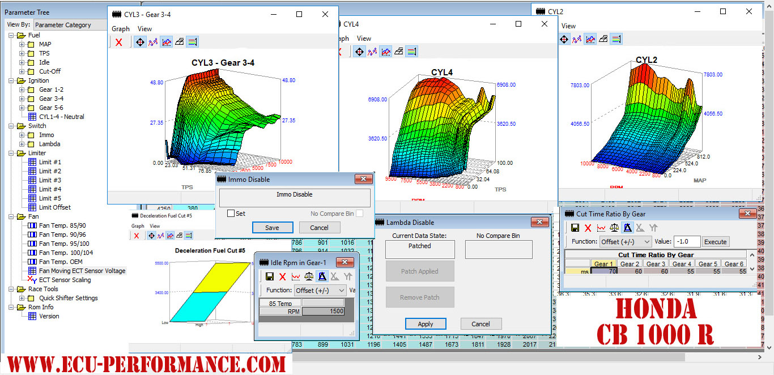Click Cancel in the Lambda Disable dialog

tap(481, 324)
